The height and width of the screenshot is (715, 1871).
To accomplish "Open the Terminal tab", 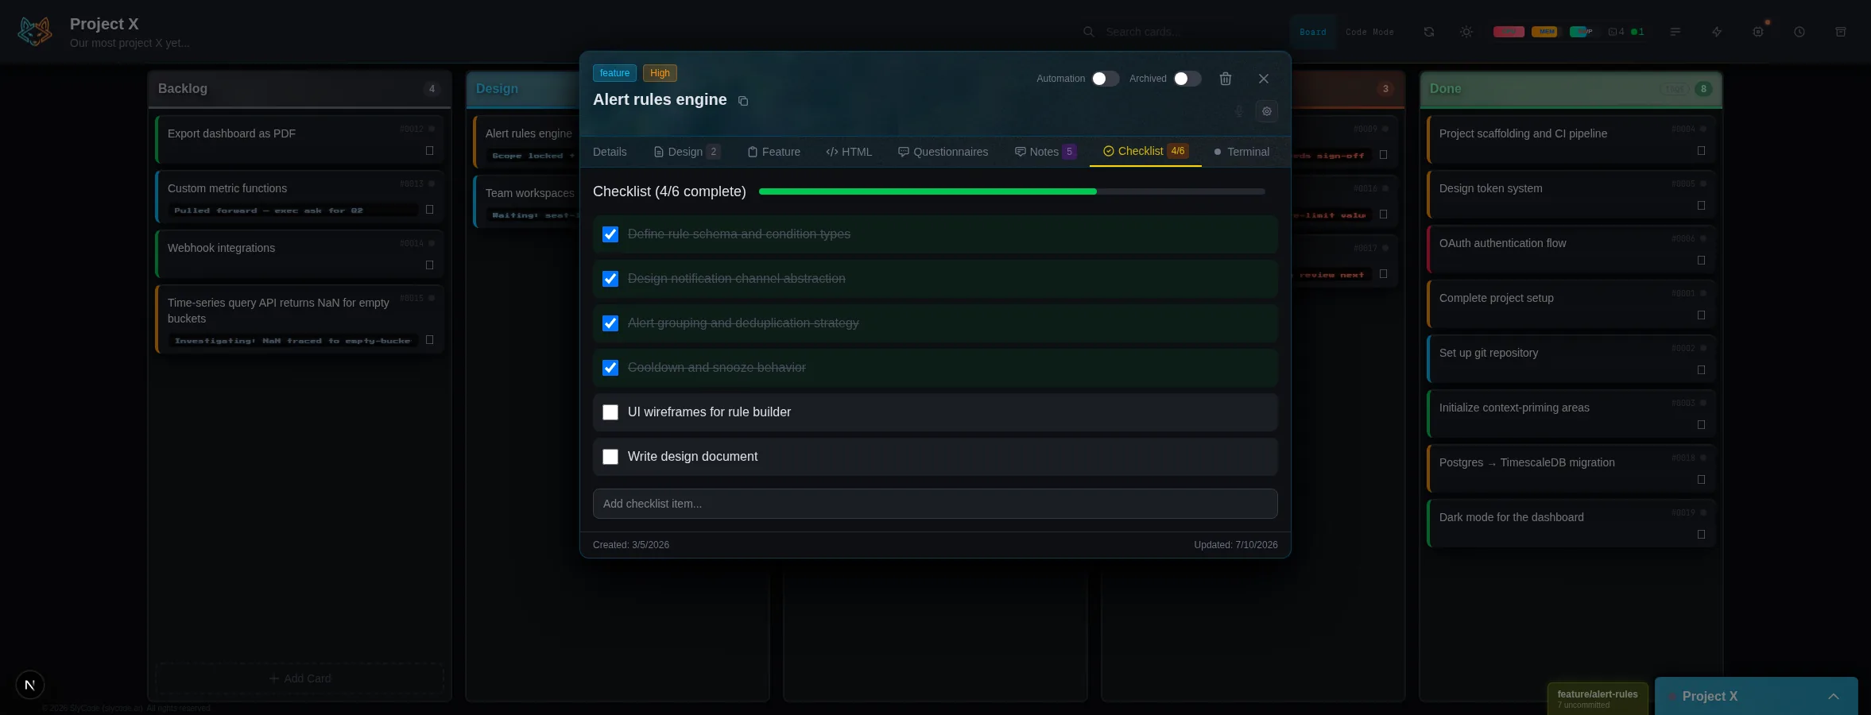I will click(1242, 152).
